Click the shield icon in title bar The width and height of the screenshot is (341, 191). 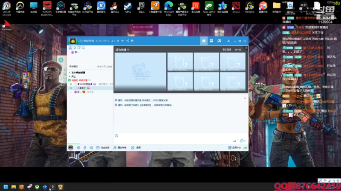pos(132,41)
